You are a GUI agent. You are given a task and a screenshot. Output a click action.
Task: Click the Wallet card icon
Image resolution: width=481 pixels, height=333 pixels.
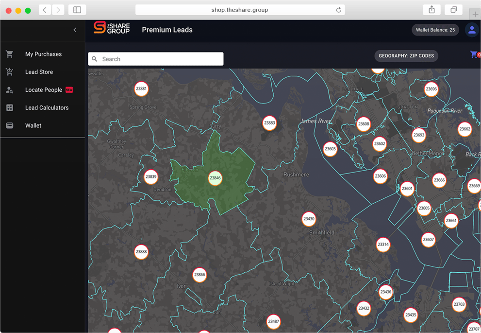(x=10, y=125)
